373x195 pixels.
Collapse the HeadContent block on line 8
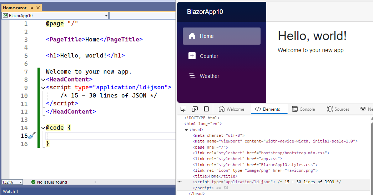pyautogui.click(x=43, y=80)
